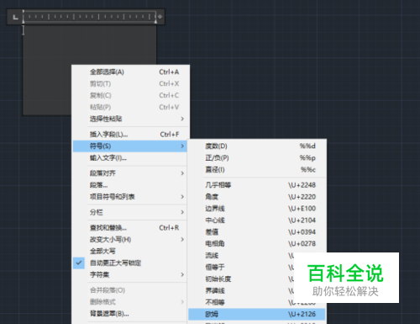The width and height of the screenshot is (420, 324).
Task: Insert the 度数(D) %%d symbol
Action: [x=257, y=146]
